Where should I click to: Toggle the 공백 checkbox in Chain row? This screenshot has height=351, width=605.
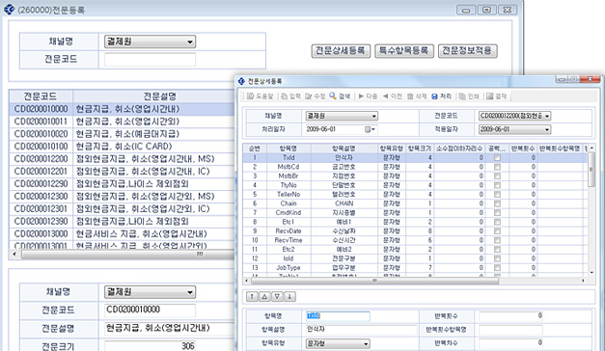[497, 203]
